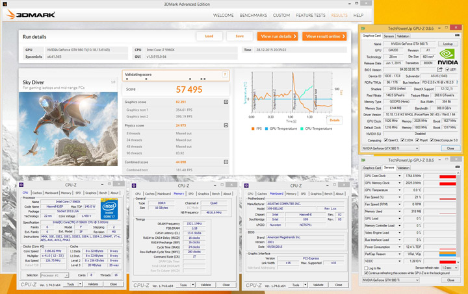Click the BIOS share icon in GPU-Z
This screenshot has height=294, width=468.
(439, 69)
